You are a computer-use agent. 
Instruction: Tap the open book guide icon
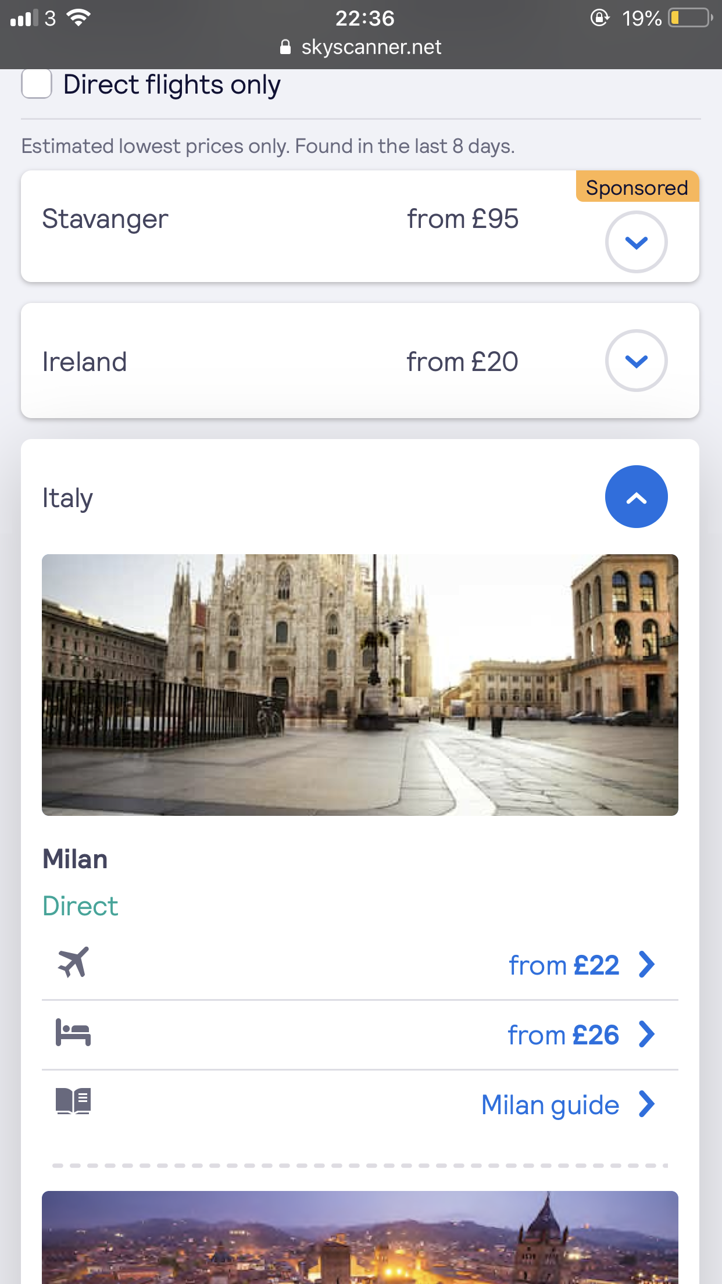(x=73, y=1100)
